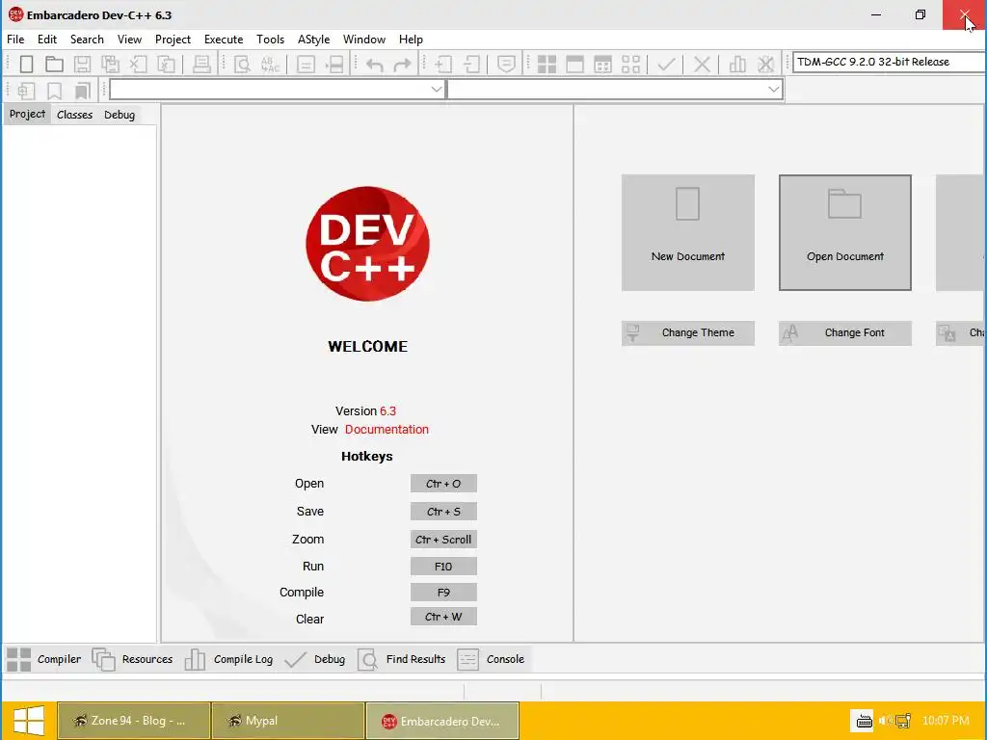Screen dimensions: 987x740
Task: Switch to the Classes tab
Action: (x=74, y=115)
